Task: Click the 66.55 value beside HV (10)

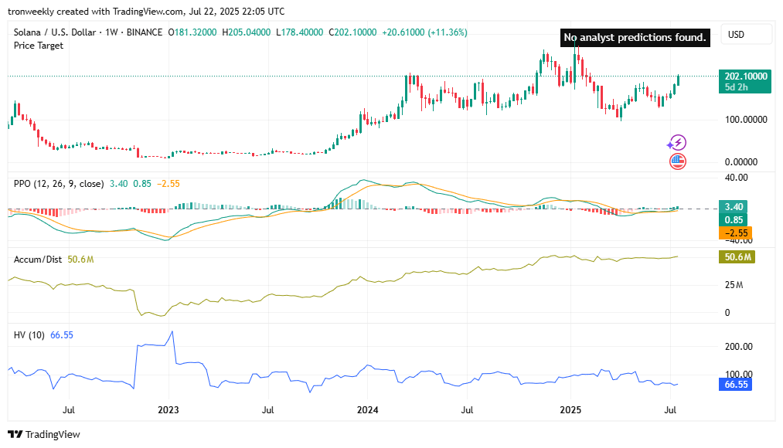Action: (x=61, y=334)
